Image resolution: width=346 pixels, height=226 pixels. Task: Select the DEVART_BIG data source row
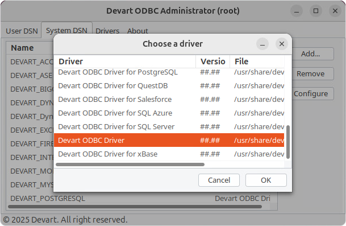pos(30,89)
